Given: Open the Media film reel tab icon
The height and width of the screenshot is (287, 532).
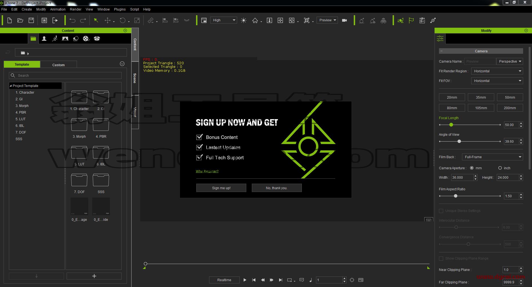Looking at the screenshot, I should pos(86,39).
